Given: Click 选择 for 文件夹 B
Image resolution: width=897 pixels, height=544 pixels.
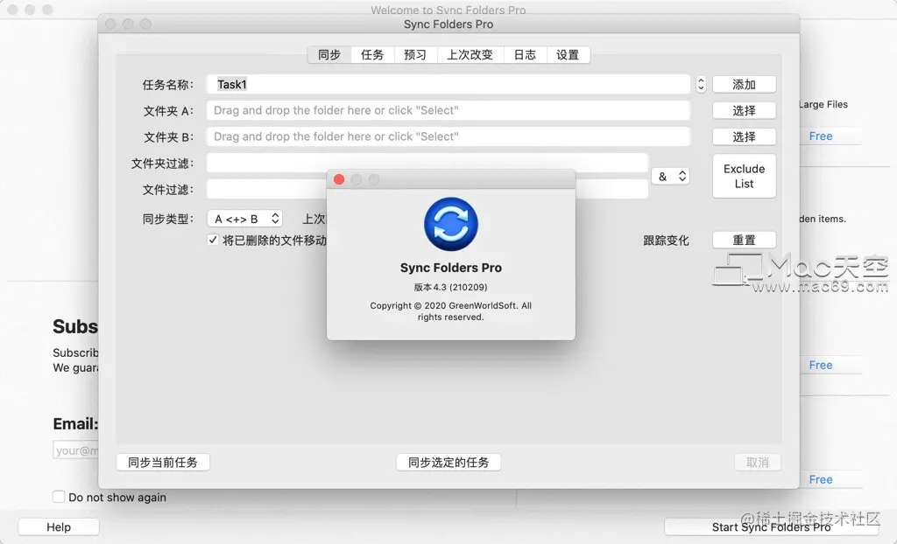Looking at the screenshot, I should point(745,136).
